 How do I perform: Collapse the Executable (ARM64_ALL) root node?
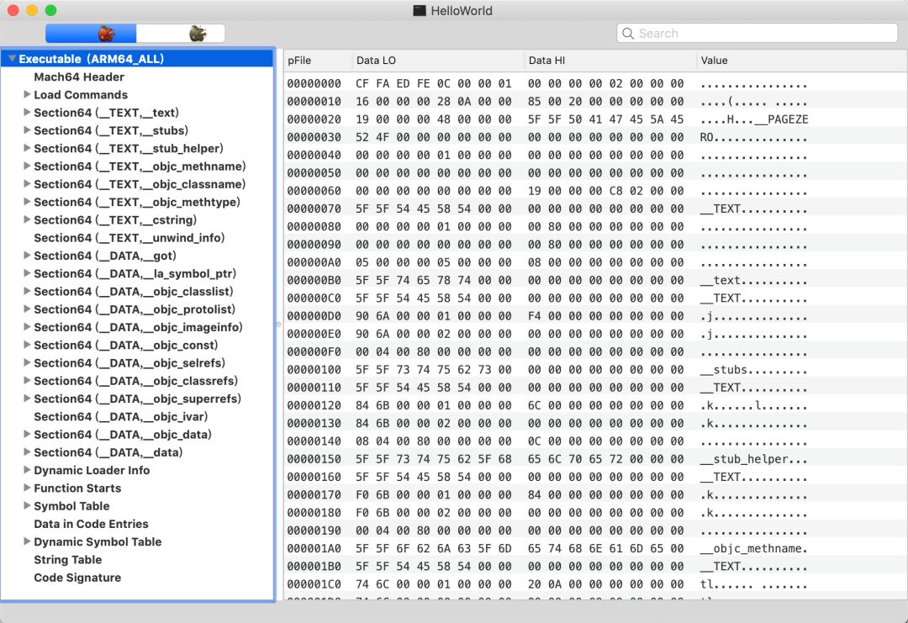12,59
